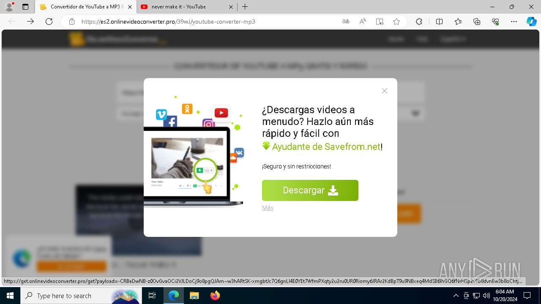Viewport: 541px width, 304px height.
Task: Open a new browser tab
Action: coord(245,7)
